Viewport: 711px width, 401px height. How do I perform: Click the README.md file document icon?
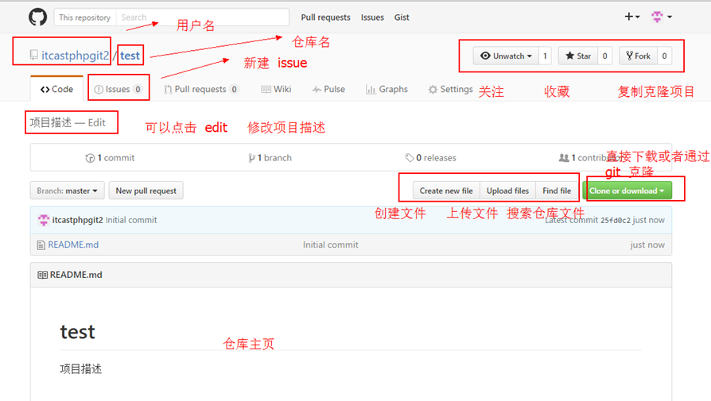point(41,245)
